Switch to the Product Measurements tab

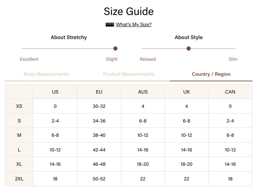click(x=128, y=74)
